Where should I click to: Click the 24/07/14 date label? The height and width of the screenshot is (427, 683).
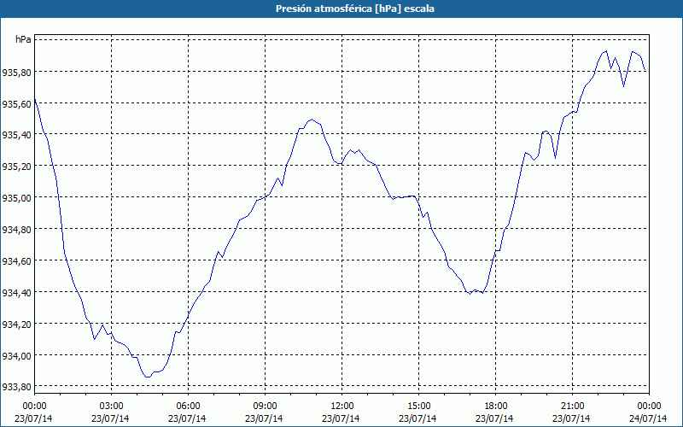click(x=648, y=418)
